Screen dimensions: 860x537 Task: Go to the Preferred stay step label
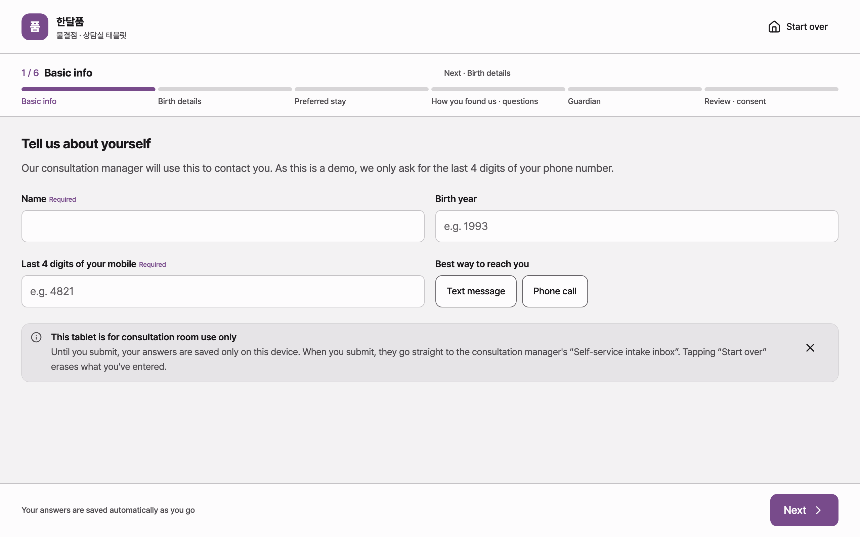coord(320,101)
